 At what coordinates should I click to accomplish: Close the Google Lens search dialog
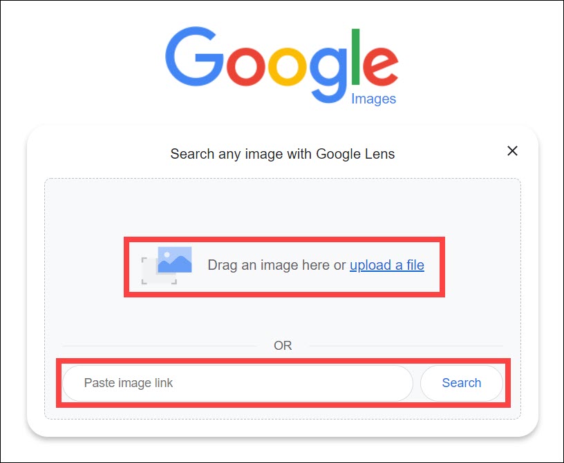(x=512, y=151)
